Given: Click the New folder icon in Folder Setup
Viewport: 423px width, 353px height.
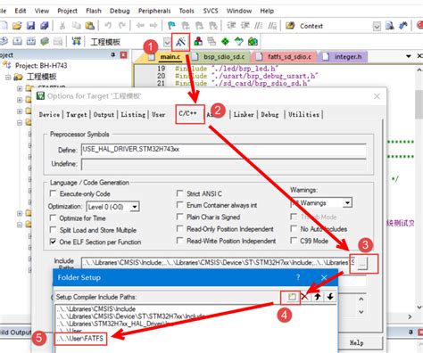Looking at the screenshot, I should (x=292, y=297).
